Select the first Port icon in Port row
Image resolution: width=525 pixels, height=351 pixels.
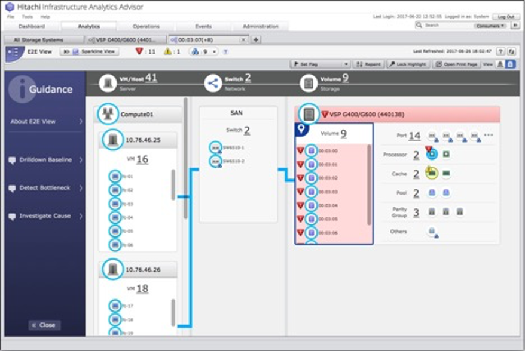coord(432,136)
